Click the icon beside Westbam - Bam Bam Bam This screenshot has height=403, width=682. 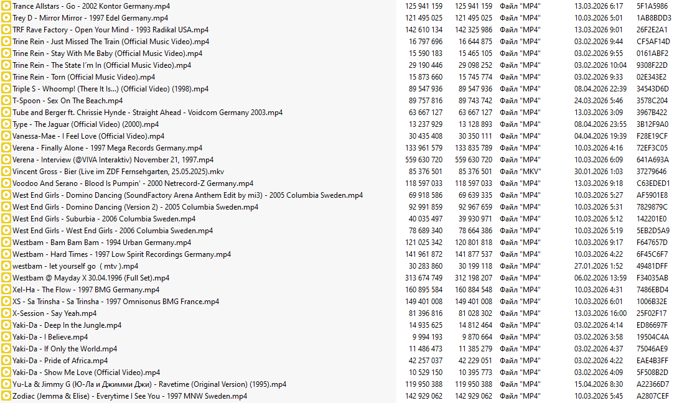point(6,242)
